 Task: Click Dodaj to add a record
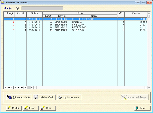point(13,108)
